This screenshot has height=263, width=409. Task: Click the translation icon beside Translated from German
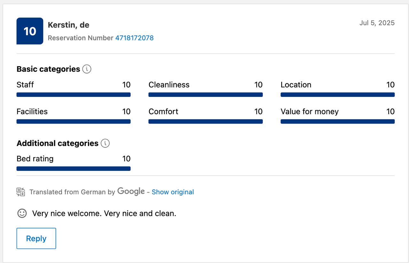pos(21,192)
